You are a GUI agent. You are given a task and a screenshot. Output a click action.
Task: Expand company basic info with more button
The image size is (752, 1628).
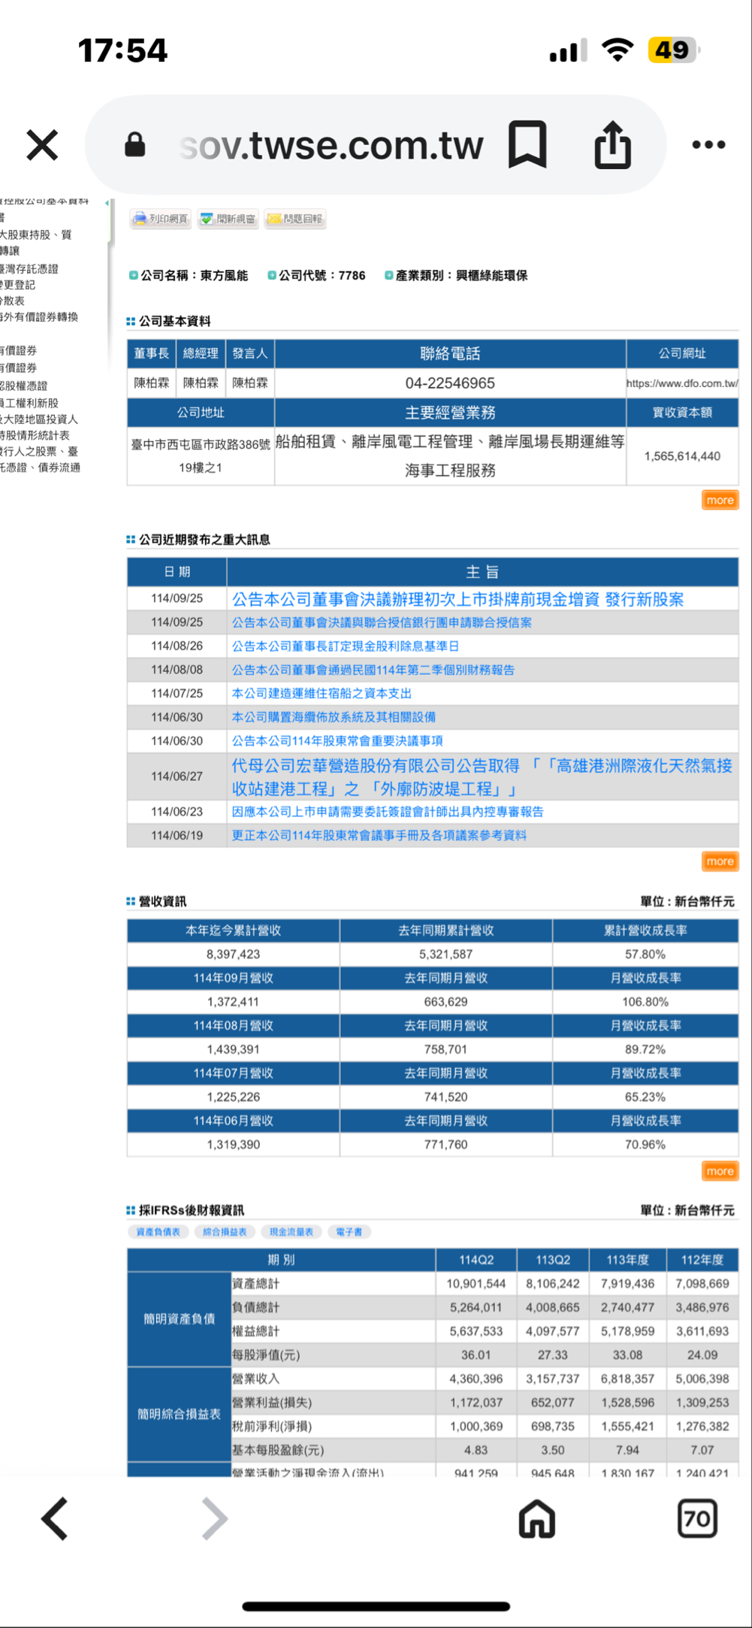tap(719, 501)
